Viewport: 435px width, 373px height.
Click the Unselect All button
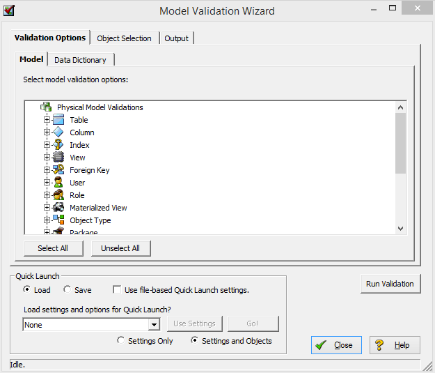[x=120, y=248]
